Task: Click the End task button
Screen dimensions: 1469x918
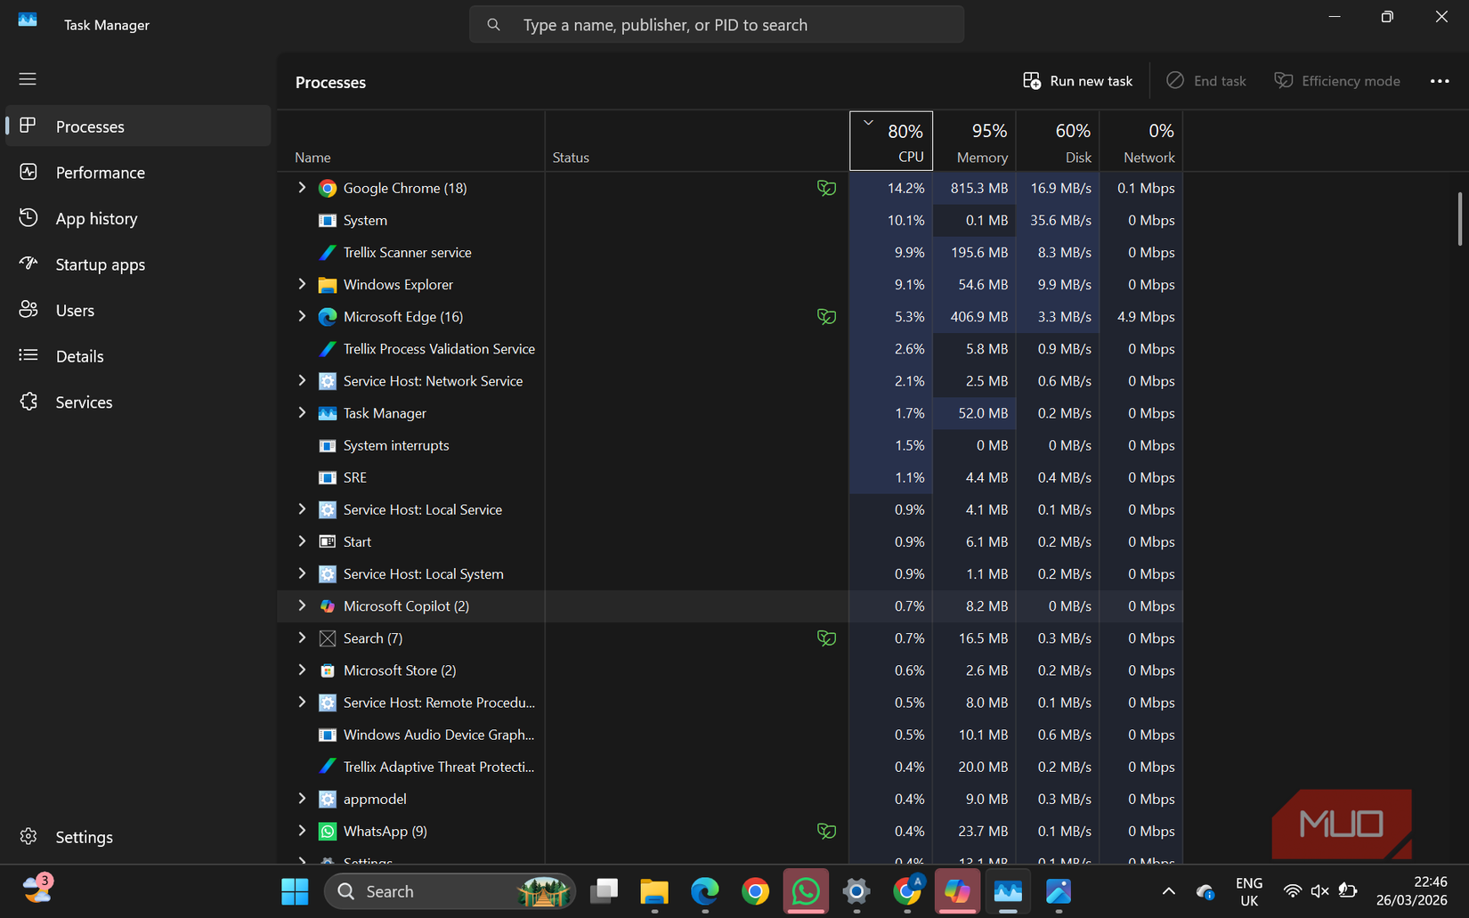Action: coord(1206,80)
